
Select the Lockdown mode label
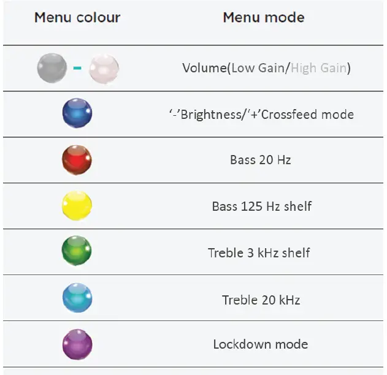[261, 344]
